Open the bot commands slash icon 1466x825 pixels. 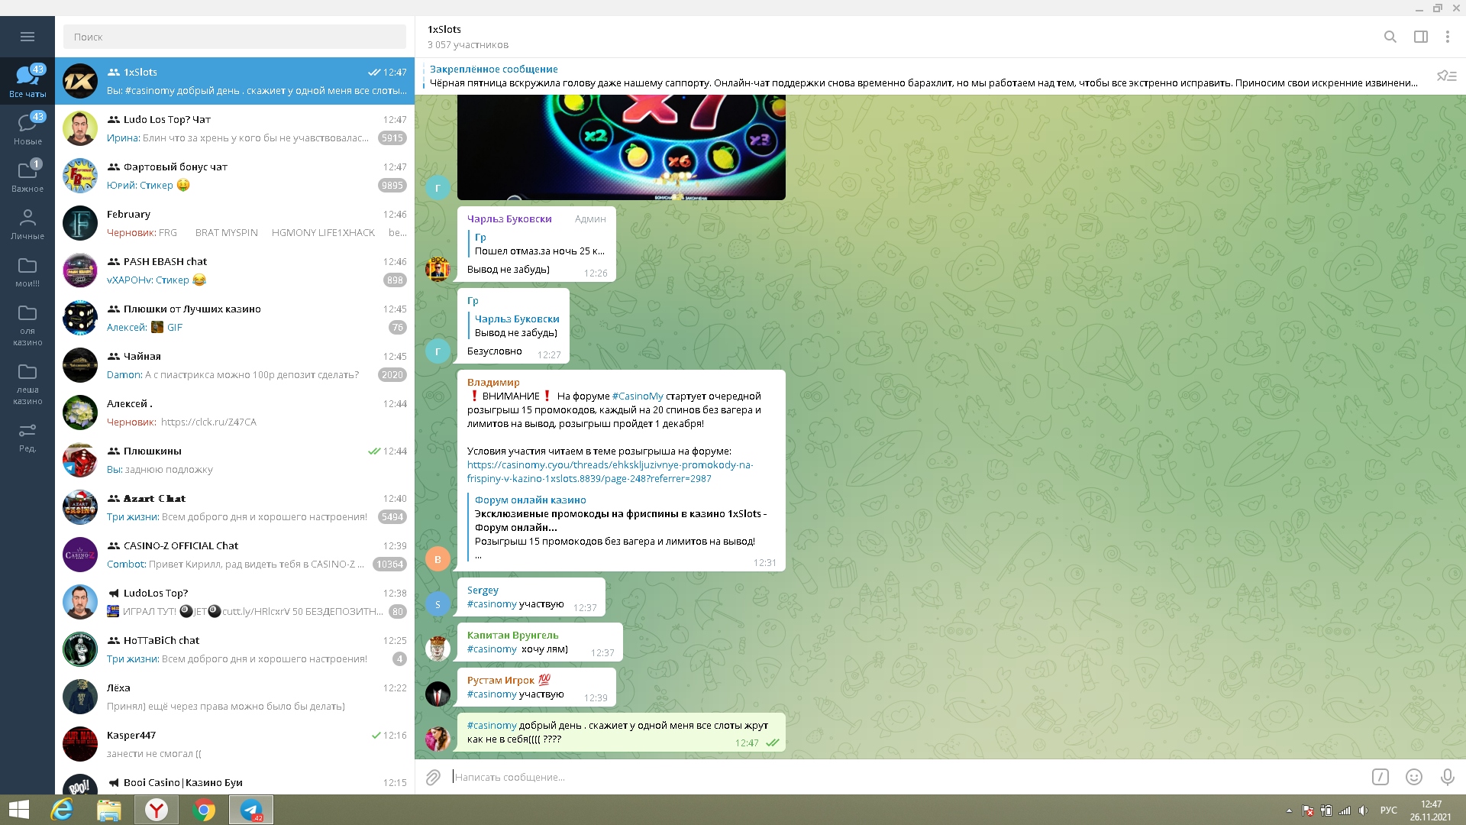coord(1380,777)
